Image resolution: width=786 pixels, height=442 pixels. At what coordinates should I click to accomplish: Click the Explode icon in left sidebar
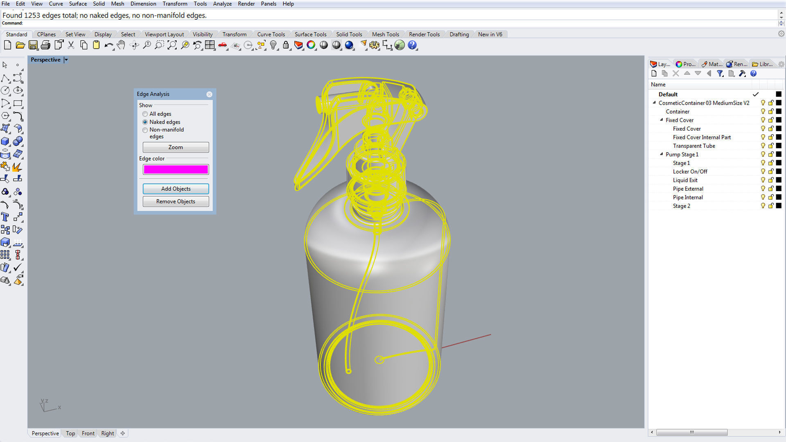pyautogui.click(x=18, y=167)
